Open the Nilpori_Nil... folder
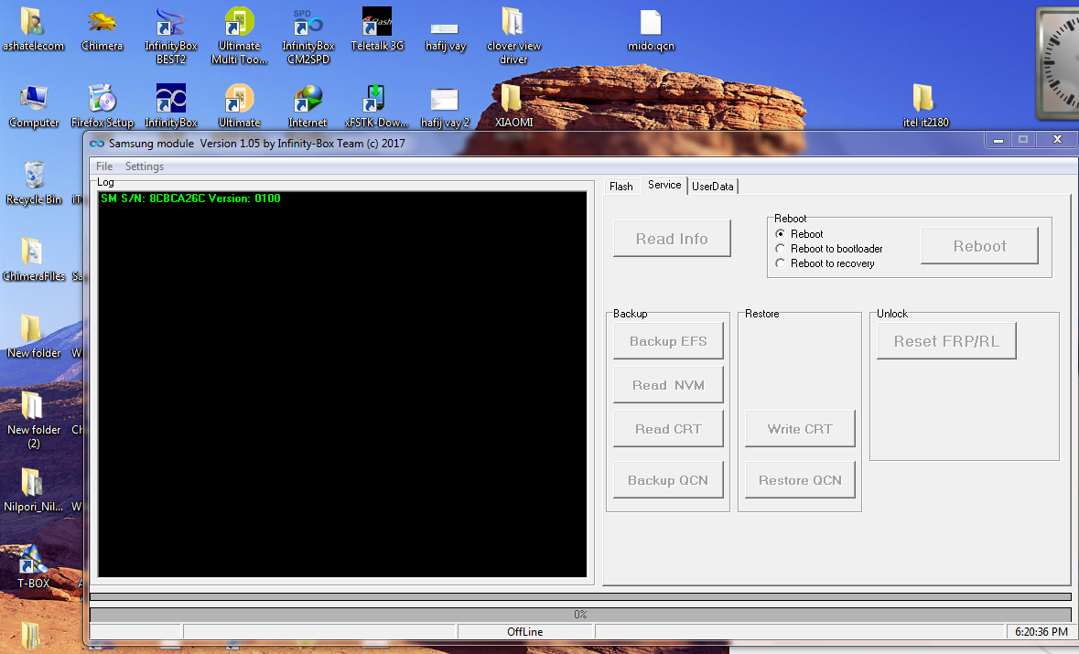This screenshot has width=1079, height=654. point(34,490)
